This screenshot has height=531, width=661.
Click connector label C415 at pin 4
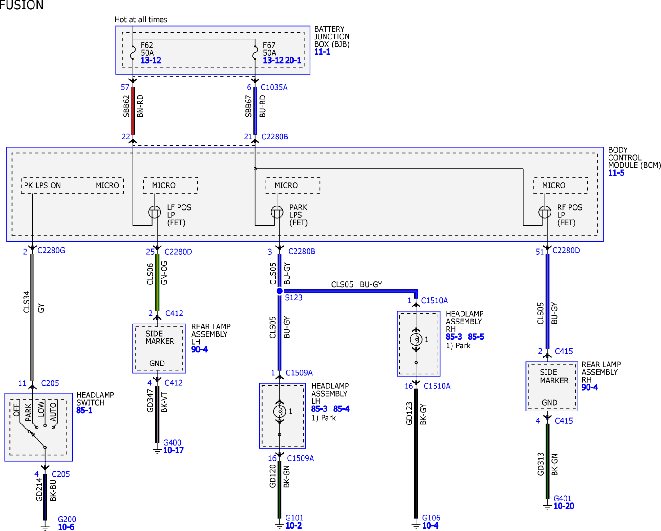[564, 421]
